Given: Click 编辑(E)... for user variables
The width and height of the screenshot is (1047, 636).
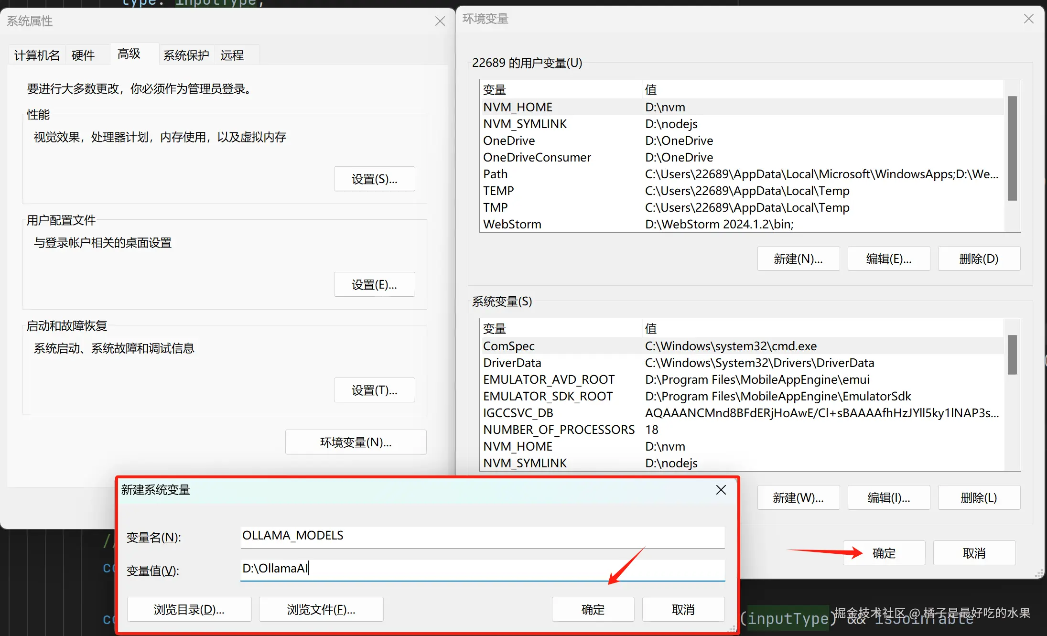Looking at the screenshot, I should pyautogui.click(x=888, y=259).
